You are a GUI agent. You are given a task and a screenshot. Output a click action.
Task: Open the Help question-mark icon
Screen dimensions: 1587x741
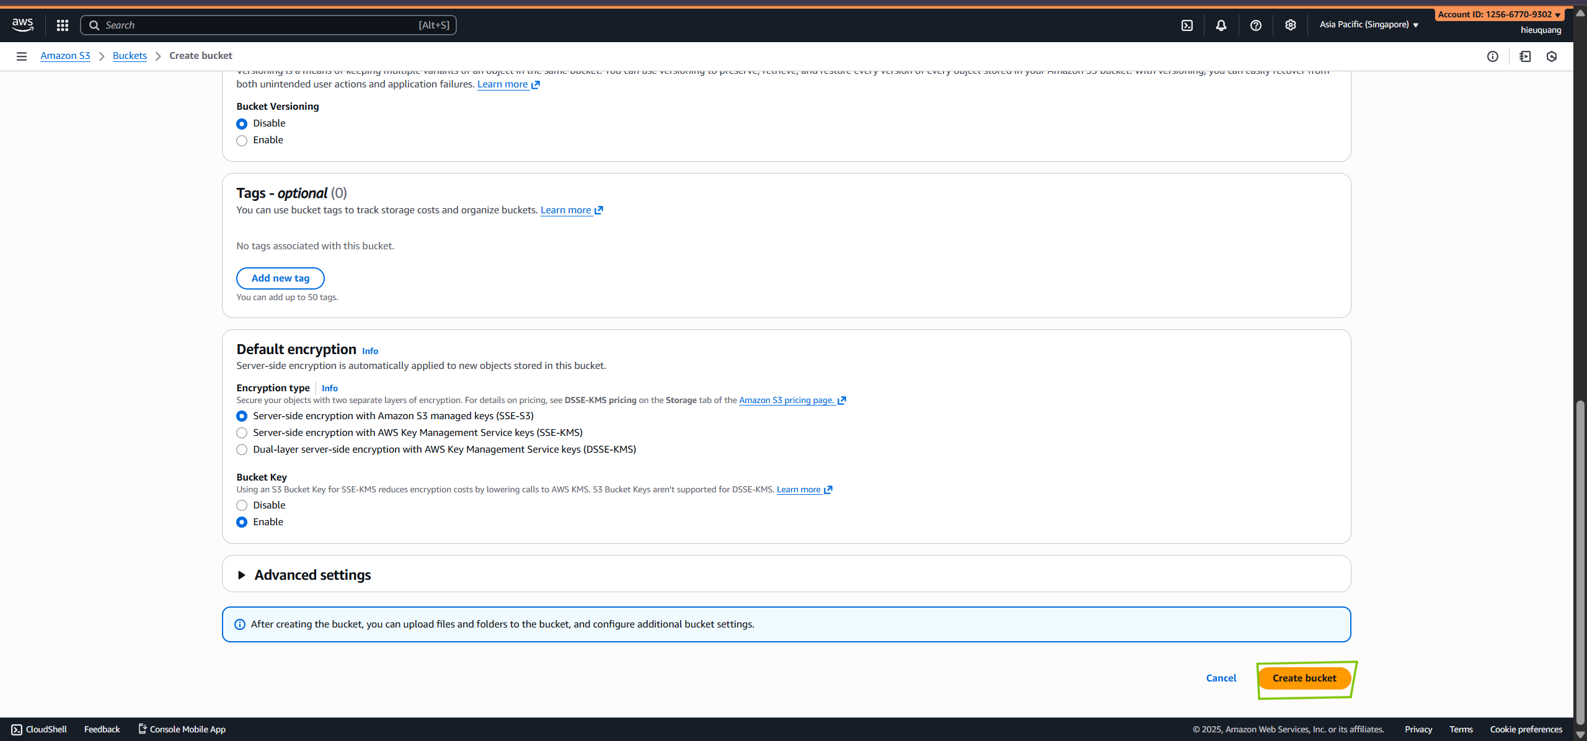(x=1256, y=25)
